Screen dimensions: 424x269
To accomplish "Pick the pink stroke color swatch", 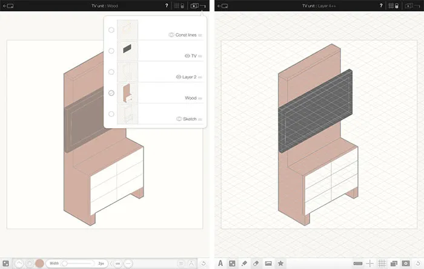I will 39,264.
